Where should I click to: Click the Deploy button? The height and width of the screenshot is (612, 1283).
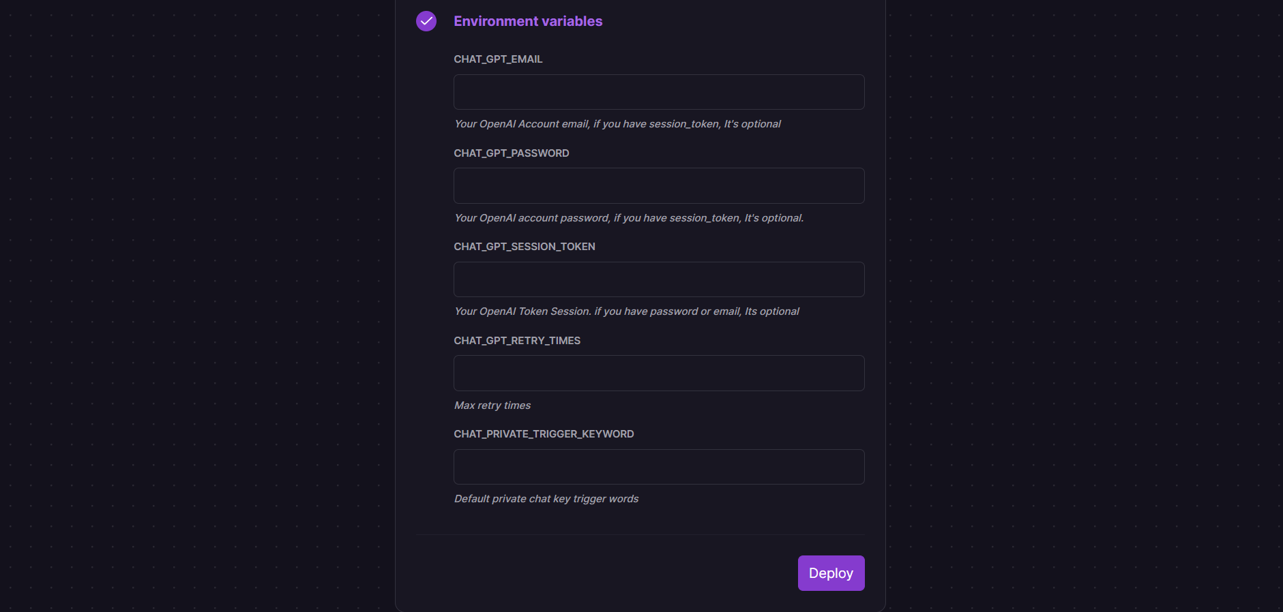[831, 573]
